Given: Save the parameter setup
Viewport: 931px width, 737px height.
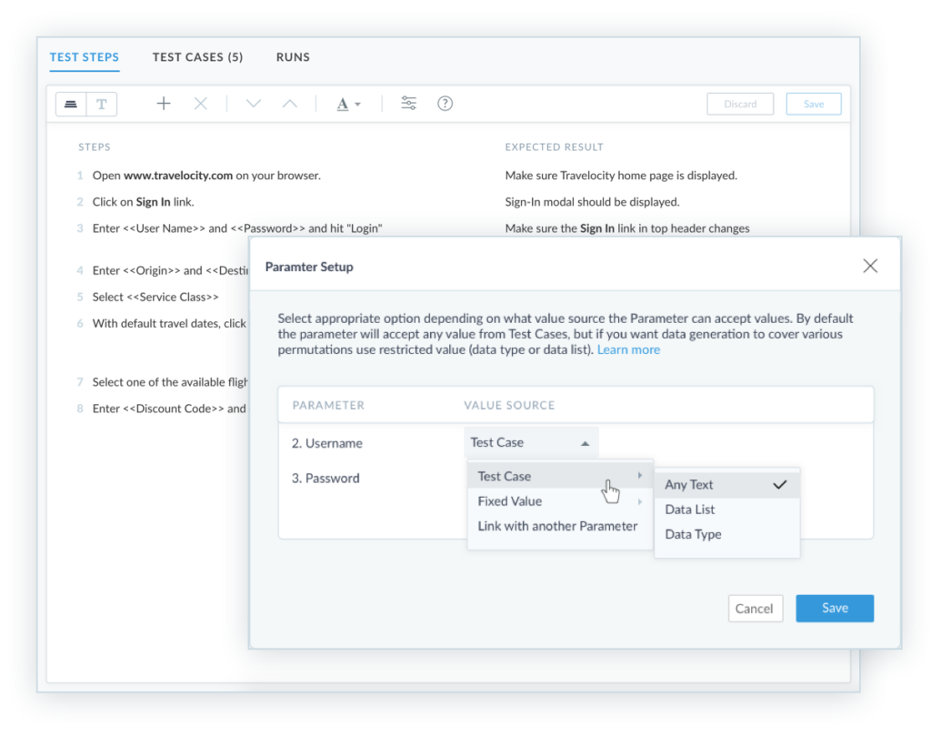Looking at the screenshot, I should pyautogui.click(x=834, y=608).
